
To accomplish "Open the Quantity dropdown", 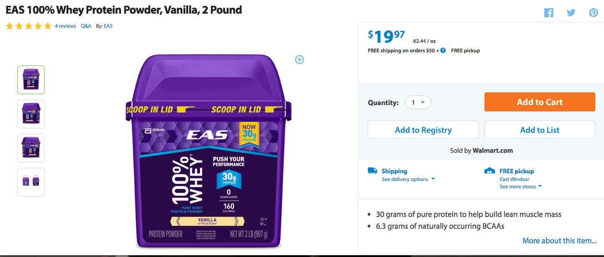I will click(x=418, y=102).
